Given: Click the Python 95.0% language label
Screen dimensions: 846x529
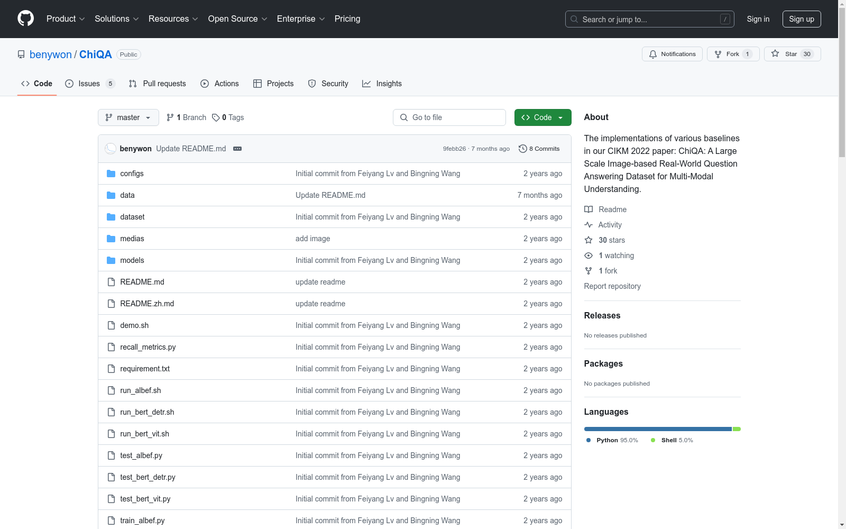Looking at the screenshot, I should (612, 440).
